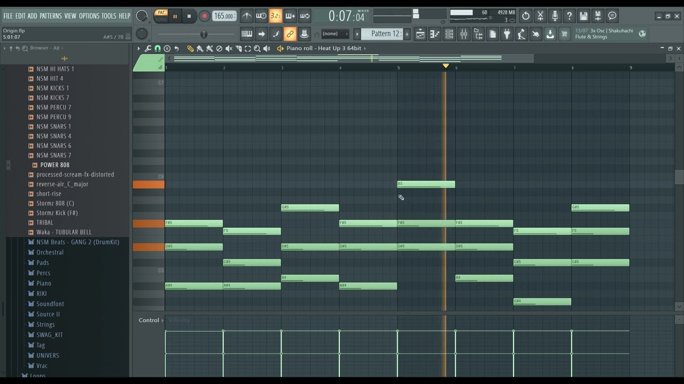Screen dimensions: 684x384
Task: Click the red record button
Action: pos(204,17)
